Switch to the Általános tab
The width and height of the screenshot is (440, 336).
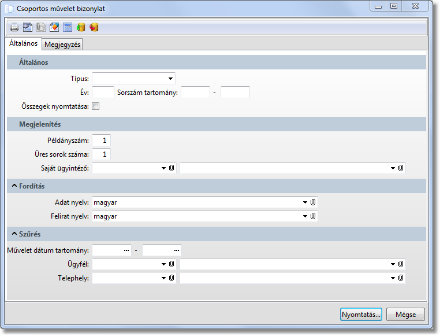23,43
